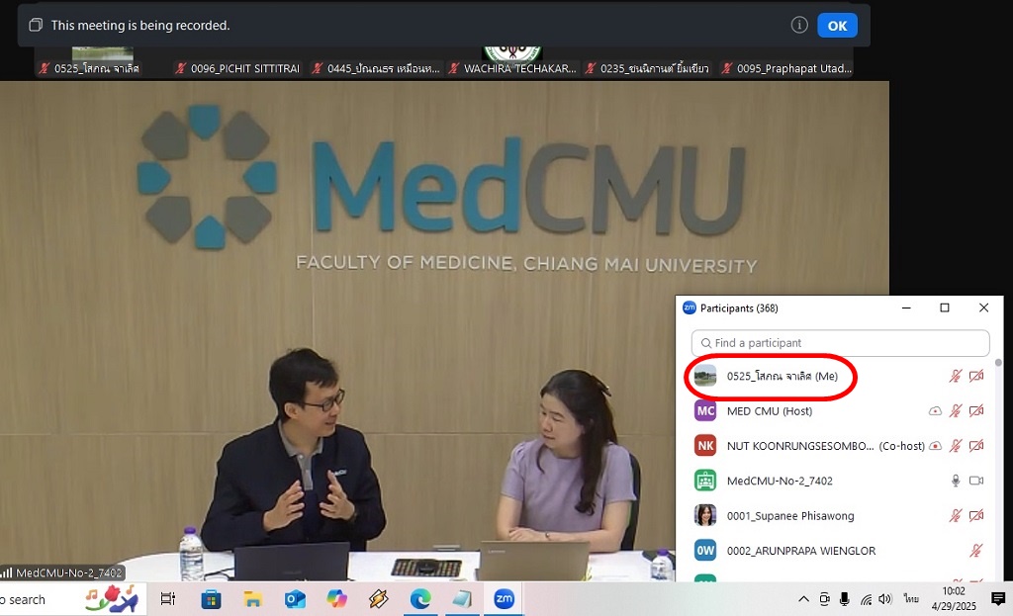The width and height of the screenshot is (1013, 616).
Task: Click the muted mic icon on Co-host row
Action: pyautogui.click(x=955, y=446)
